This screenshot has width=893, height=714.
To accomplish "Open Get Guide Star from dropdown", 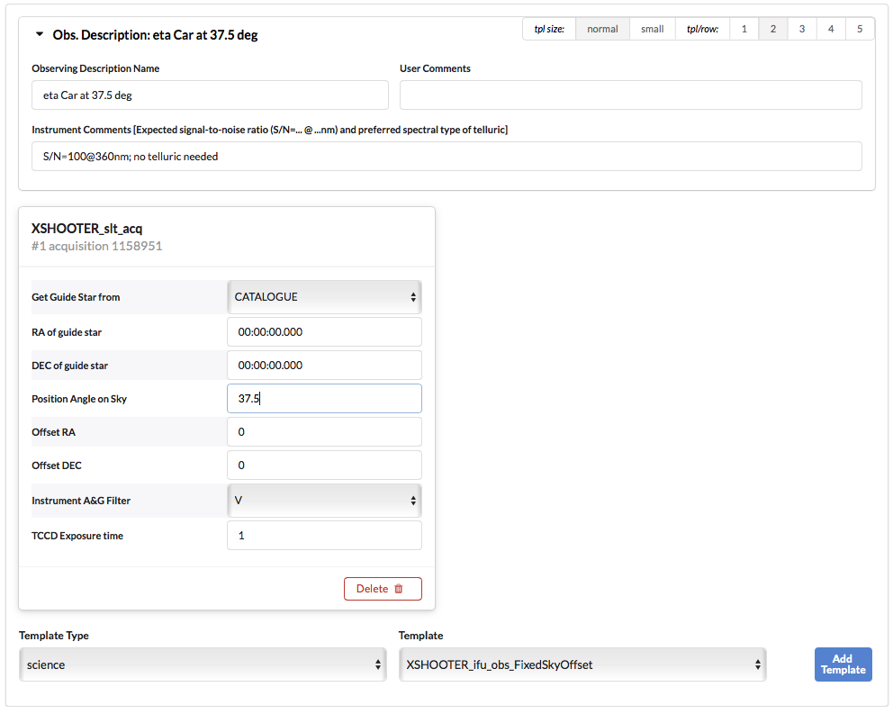I will tap(324, 297).
